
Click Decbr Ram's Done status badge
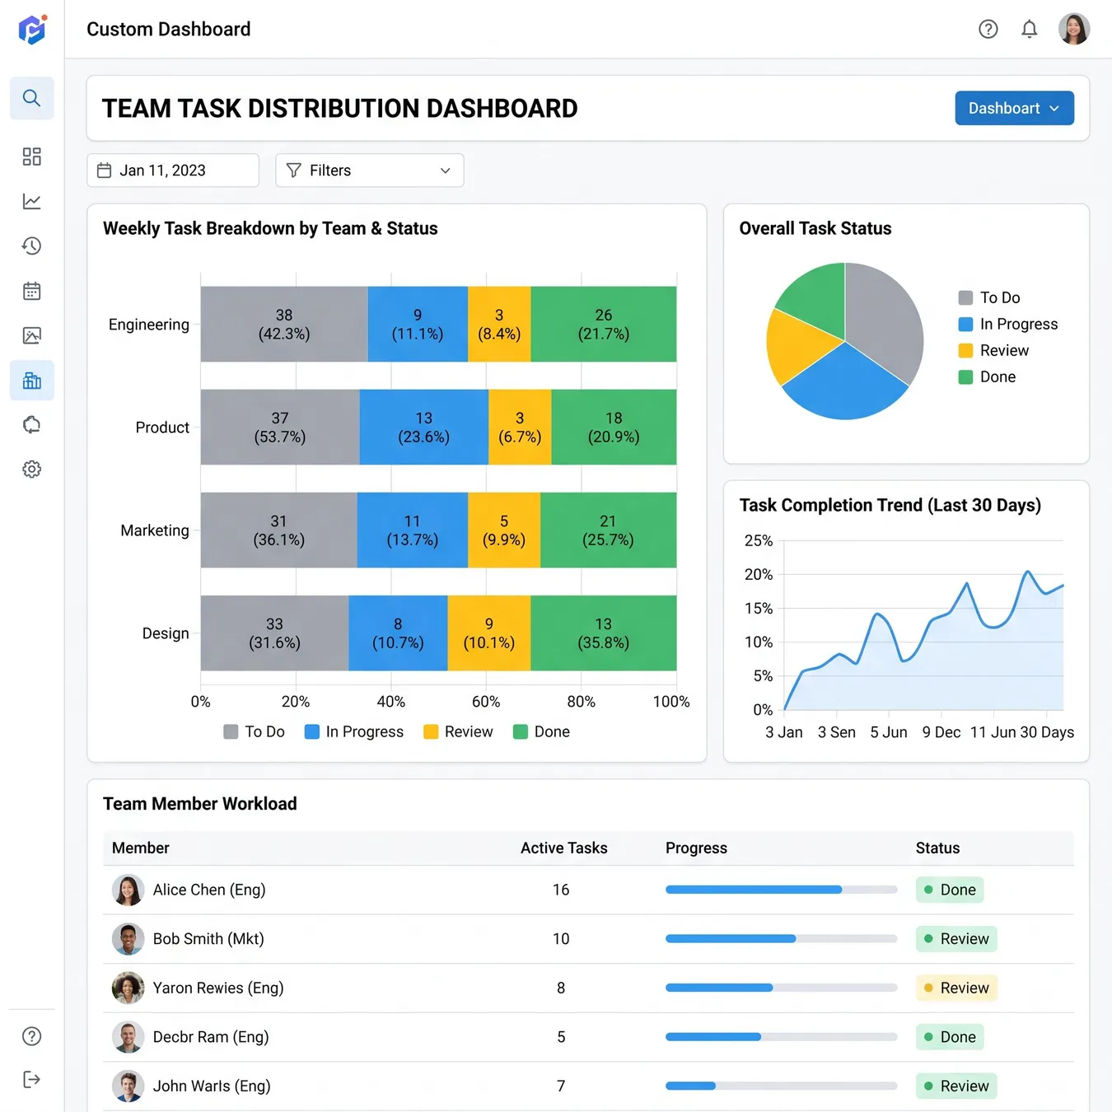tap(950, 1037)
